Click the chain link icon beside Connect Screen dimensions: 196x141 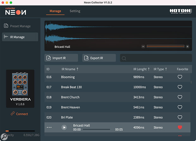click(x=13, y=114)
